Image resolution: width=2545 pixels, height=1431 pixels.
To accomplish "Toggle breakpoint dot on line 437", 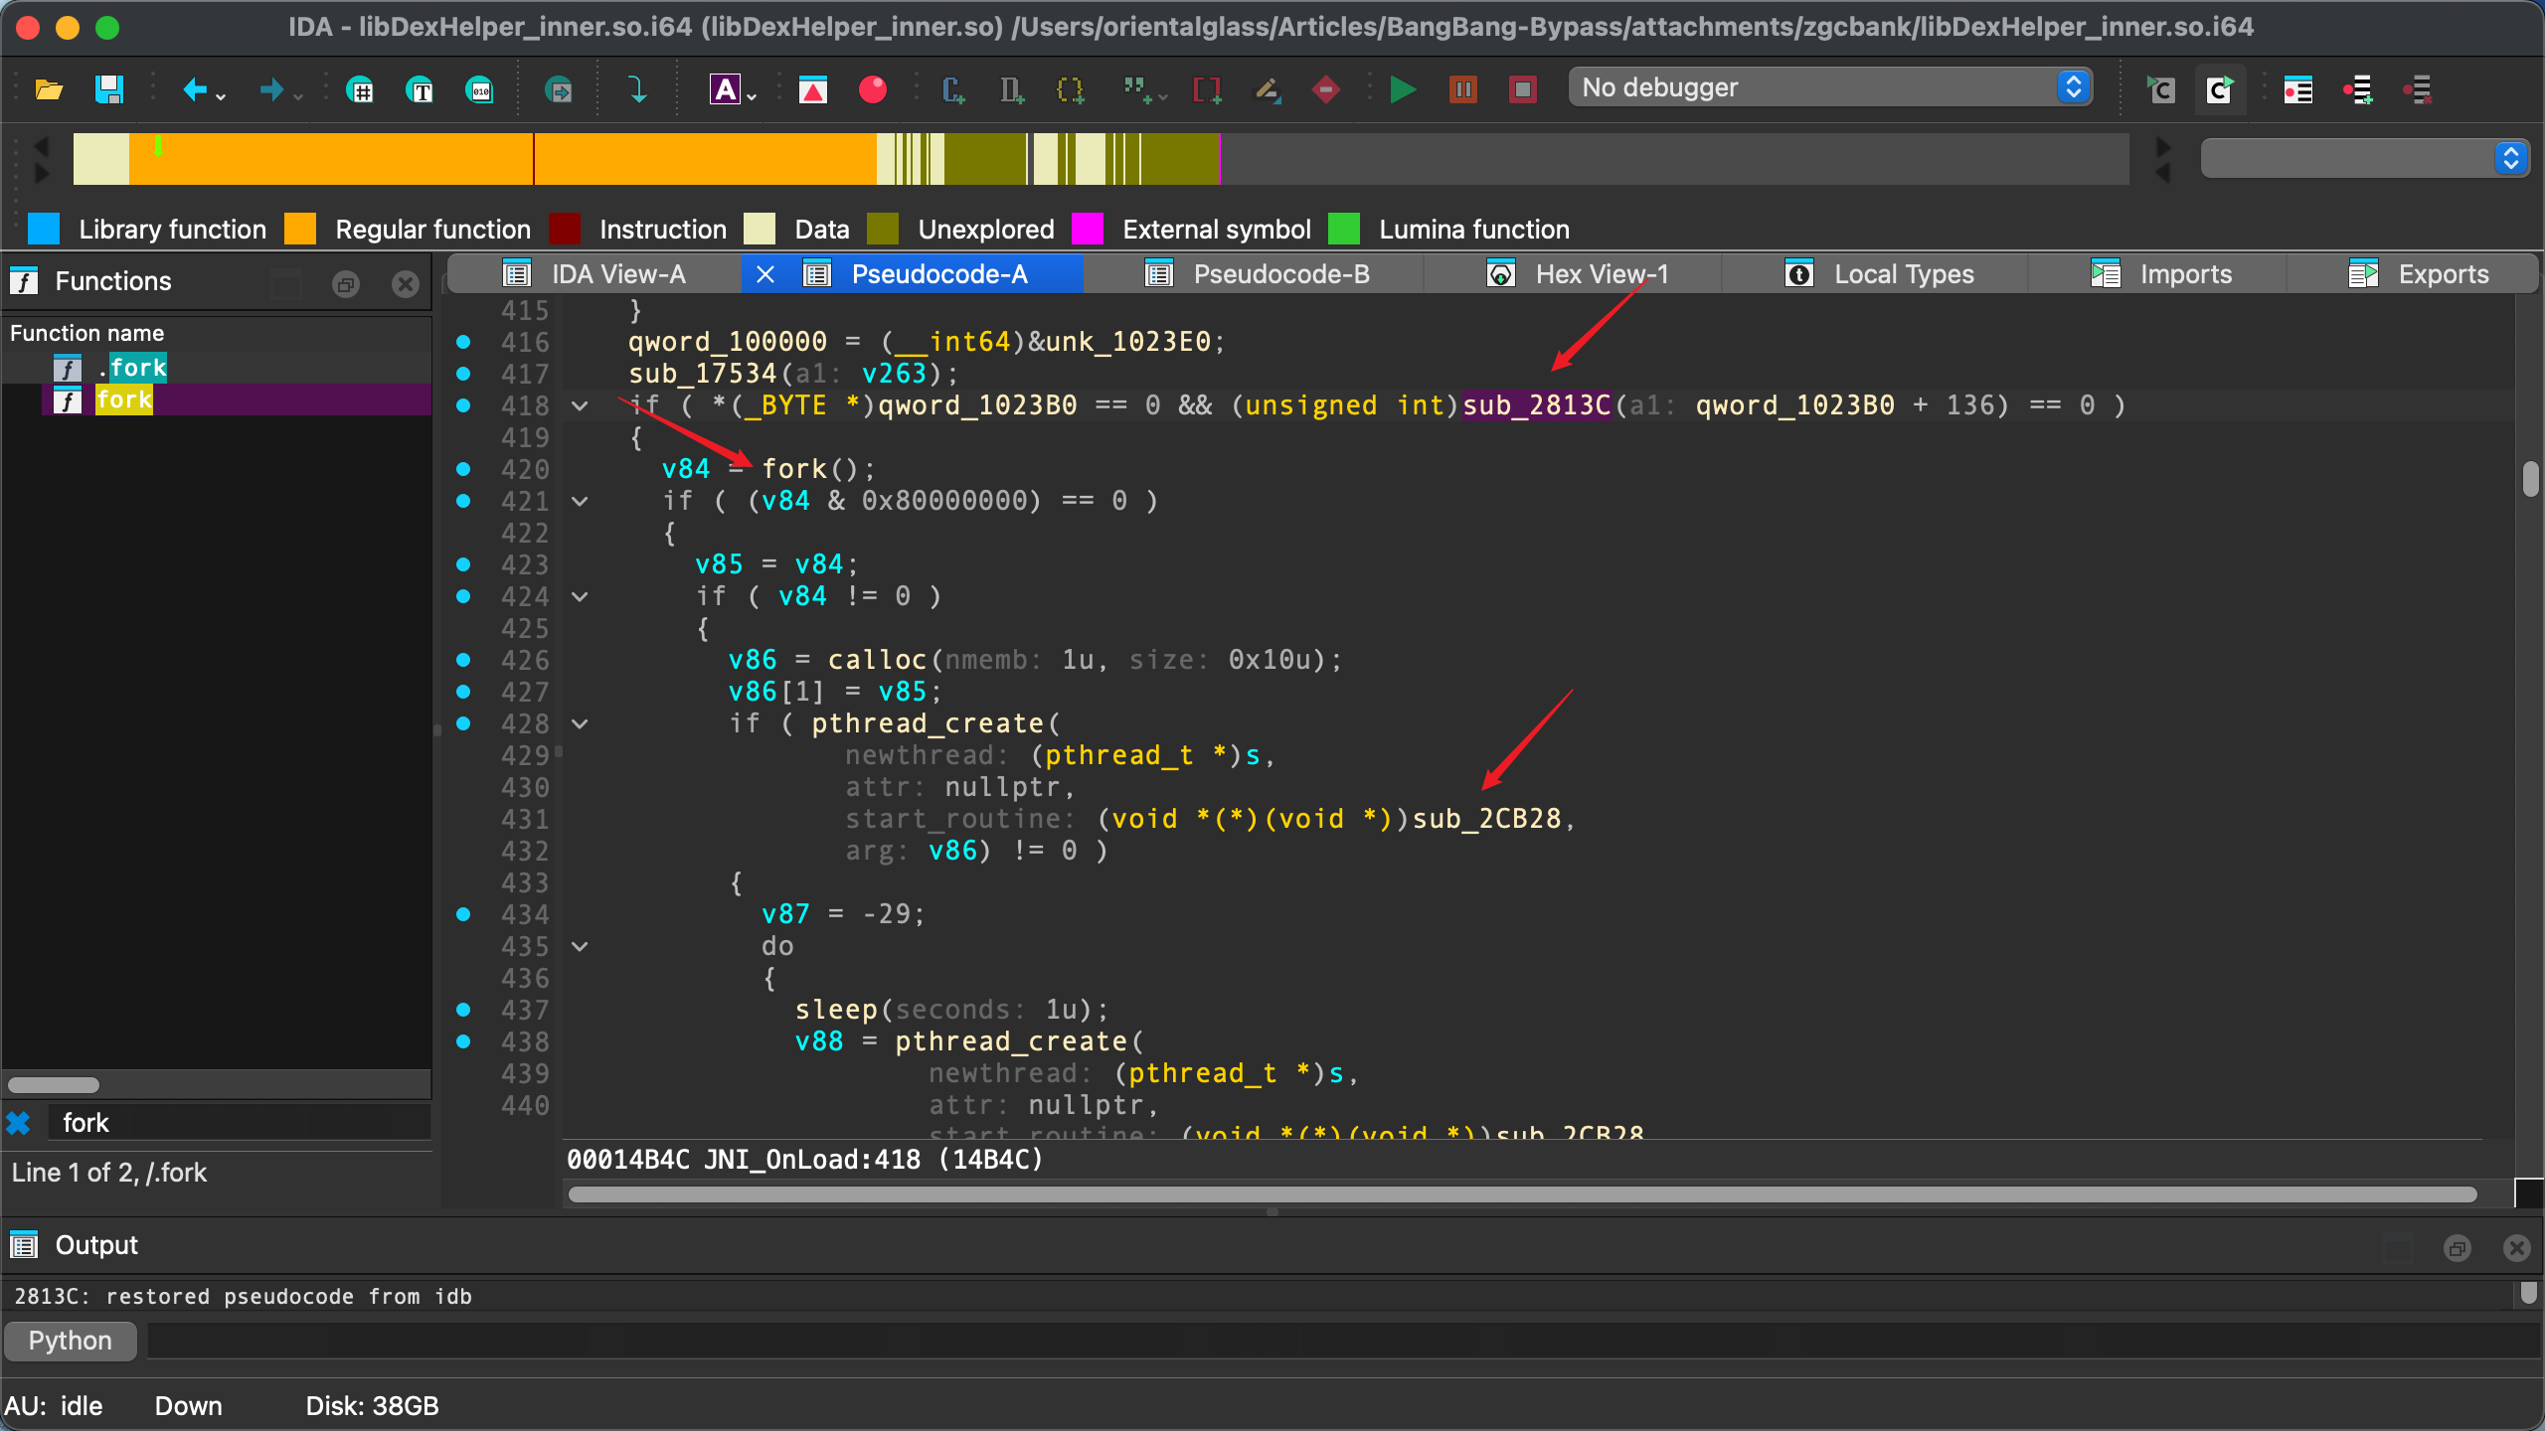I will (x=463, y=1010).
